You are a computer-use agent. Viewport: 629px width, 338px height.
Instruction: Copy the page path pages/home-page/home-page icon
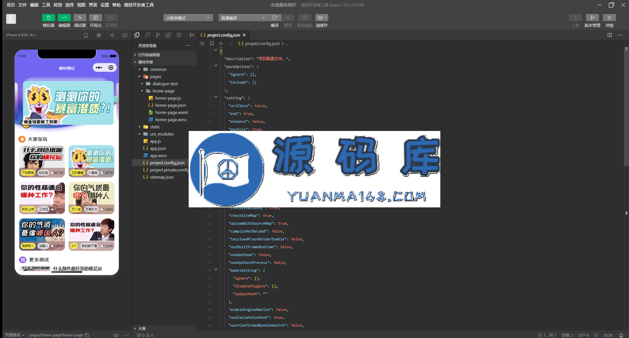[87, 335]
